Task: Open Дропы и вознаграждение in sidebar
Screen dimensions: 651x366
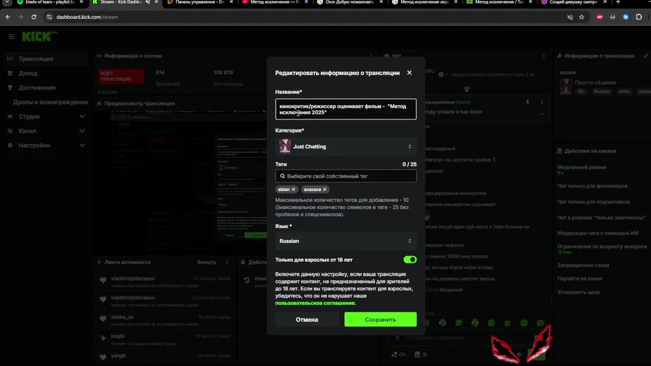Action: tap(50, 102)
